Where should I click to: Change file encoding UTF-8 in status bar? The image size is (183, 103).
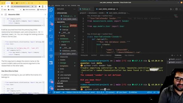click(149, 92)
